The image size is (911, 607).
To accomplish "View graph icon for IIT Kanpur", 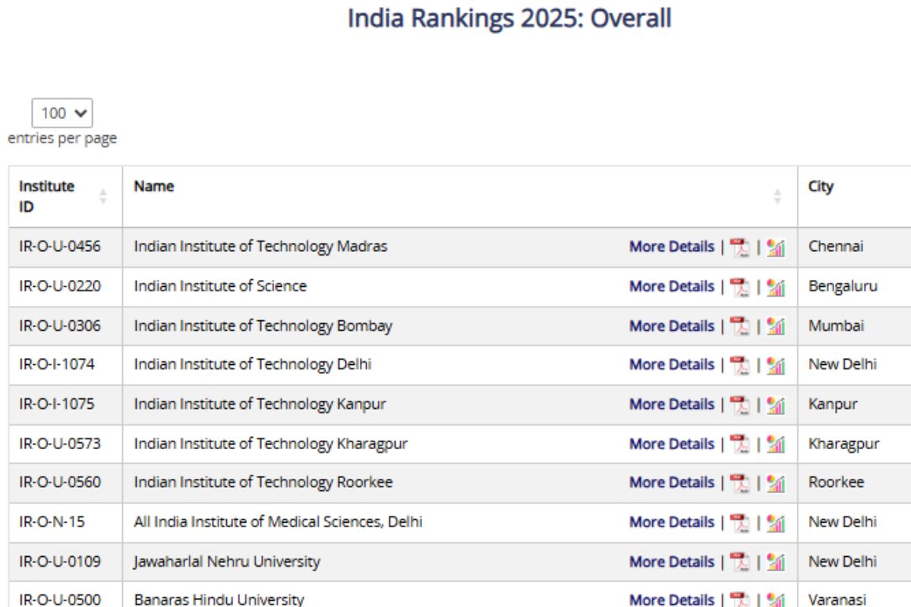I will click(x=775, y=404).
